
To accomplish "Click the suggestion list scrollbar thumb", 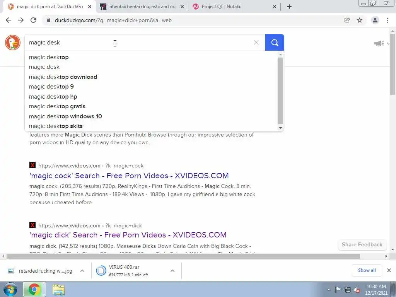I will coord(281,91).
